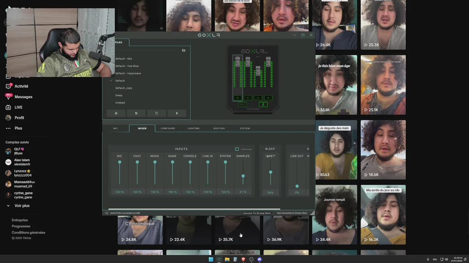Click the MIC input volume slider handle
469x263 pixels.
pyautogui.click(x=119, y=162)
